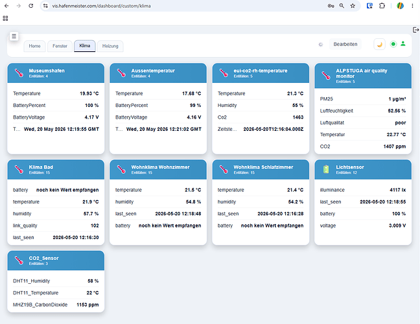
Task: Click the CO2_Sensor thermometer icon
Action: pos(19,260)
